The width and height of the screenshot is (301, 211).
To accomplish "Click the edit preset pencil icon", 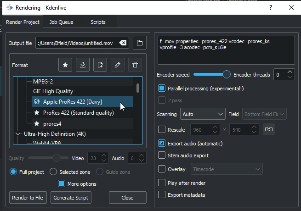I will [x=118, y=65].
